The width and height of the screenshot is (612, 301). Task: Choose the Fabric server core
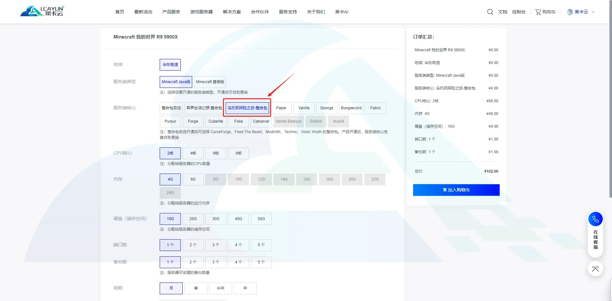coord(375,108)
